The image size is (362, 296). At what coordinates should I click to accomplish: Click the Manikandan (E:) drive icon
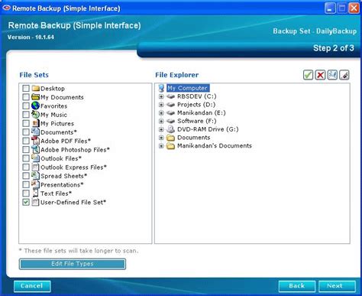point(170,113)
